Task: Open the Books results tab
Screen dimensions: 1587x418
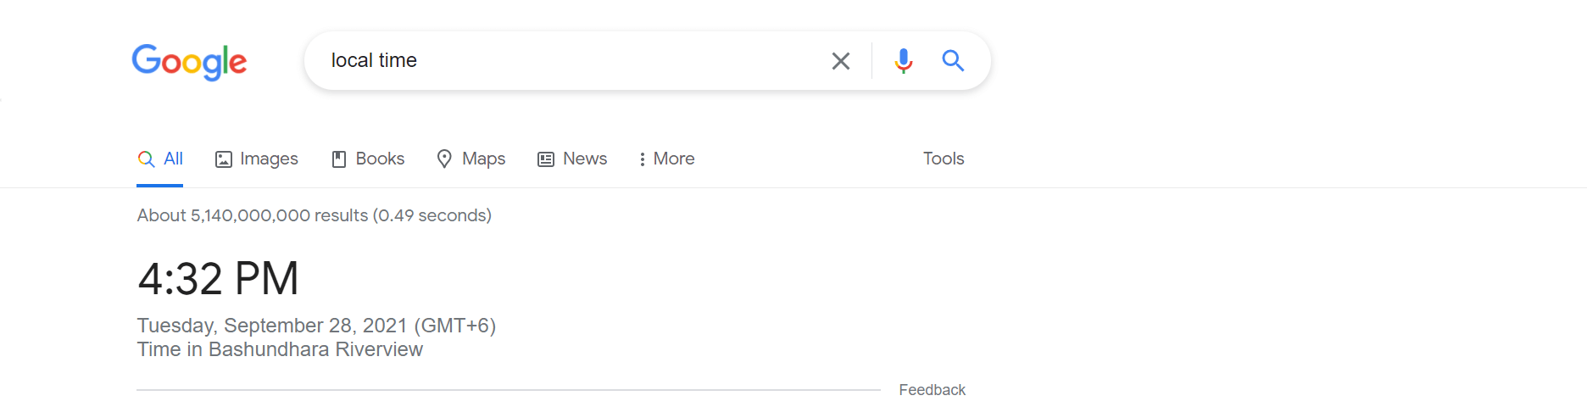Action: (380, 159)
